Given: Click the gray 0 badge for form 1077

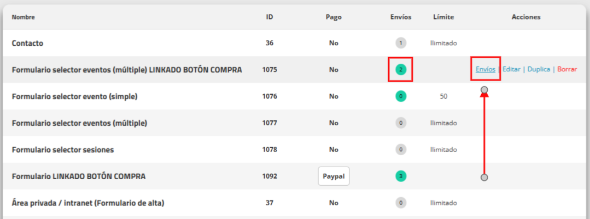Looking at the screenshot, I should click(x=401, y=123).
